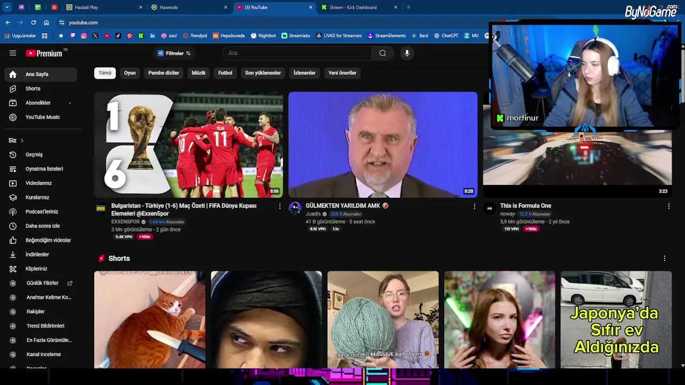The width and height of the screenshot is (685, 385).
Task: Switch to Haxmods browser tab
Action: 189,7
